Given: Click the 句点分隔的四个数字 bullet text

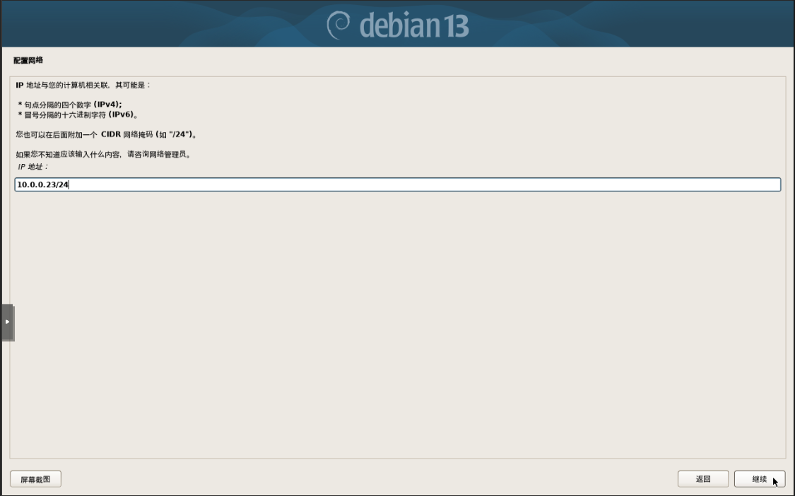Looking at the screenshot, I should (x=57, y=105).
